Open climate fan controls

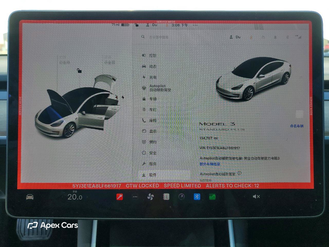[x=151, y=197]
